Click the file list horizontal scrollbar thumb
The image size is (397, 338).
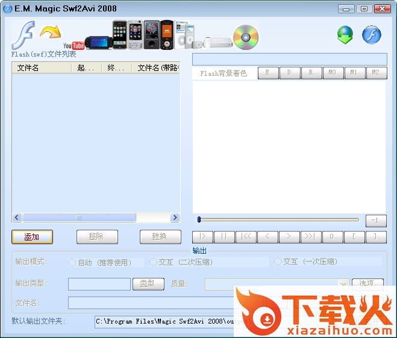79,217
